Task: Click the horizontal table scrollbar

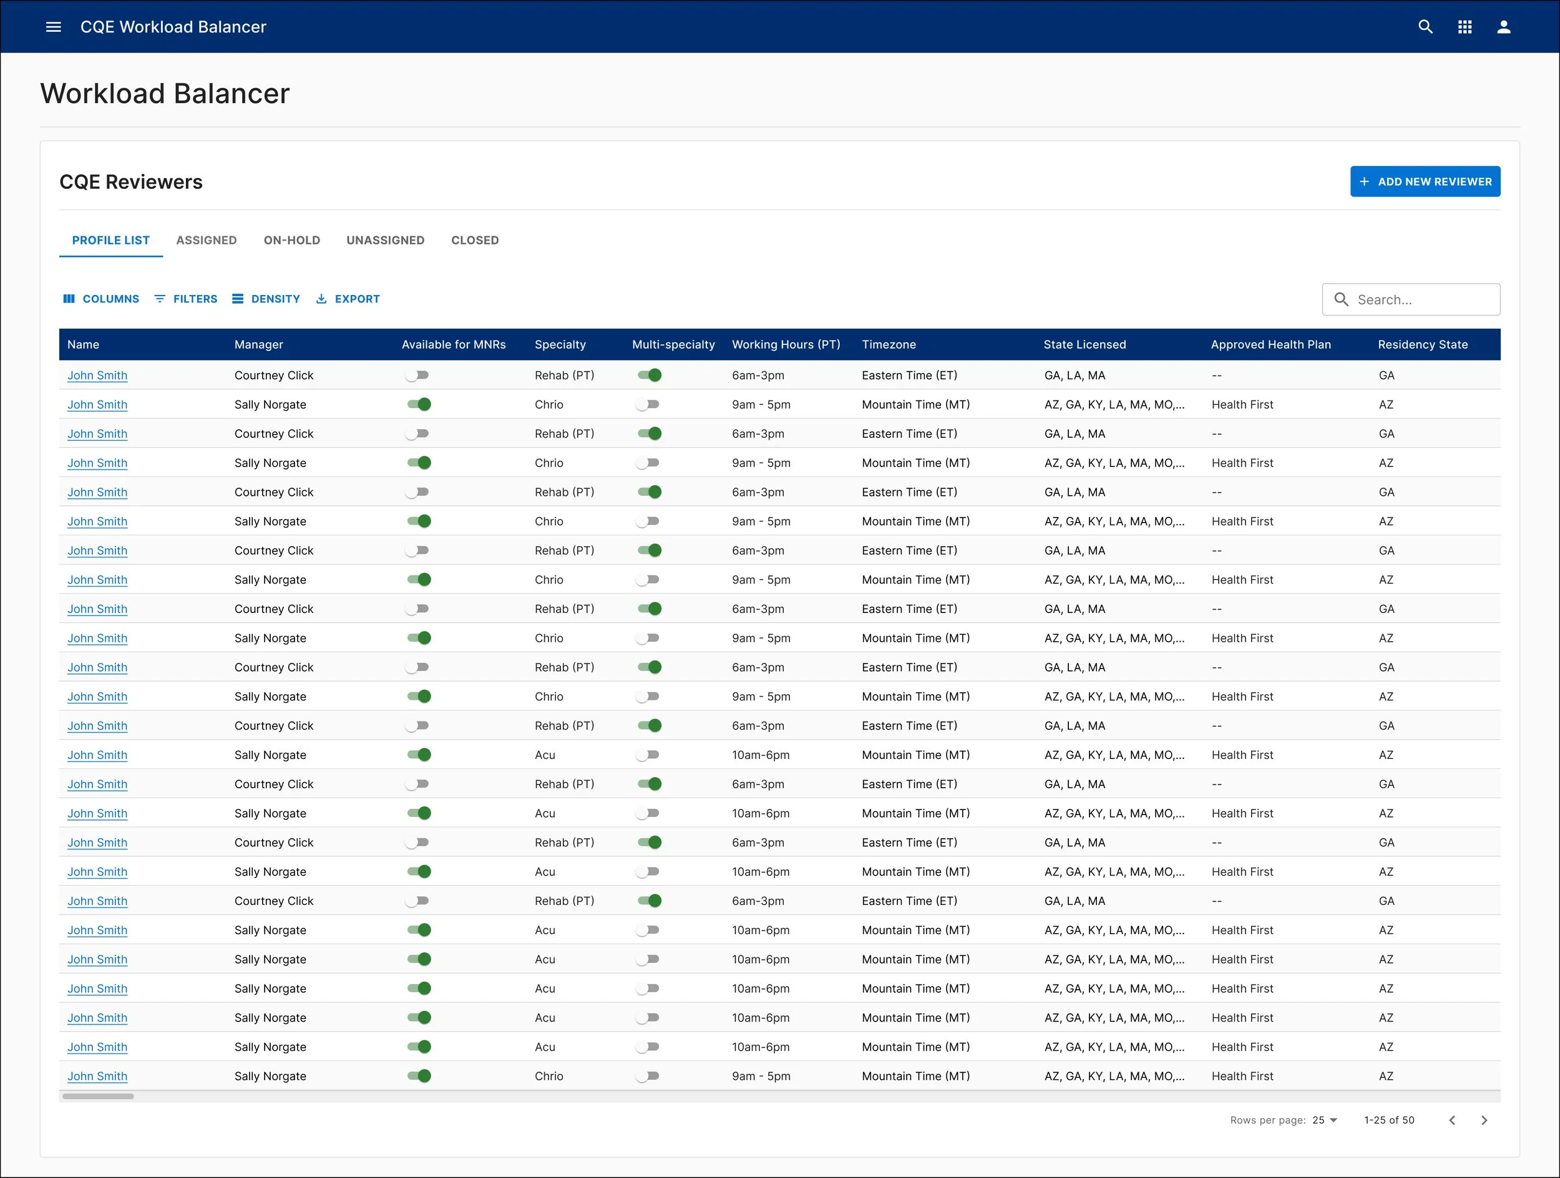Action: [98, 1096]
